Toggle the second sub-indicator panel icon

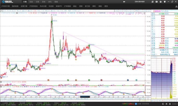coord(1,87)
